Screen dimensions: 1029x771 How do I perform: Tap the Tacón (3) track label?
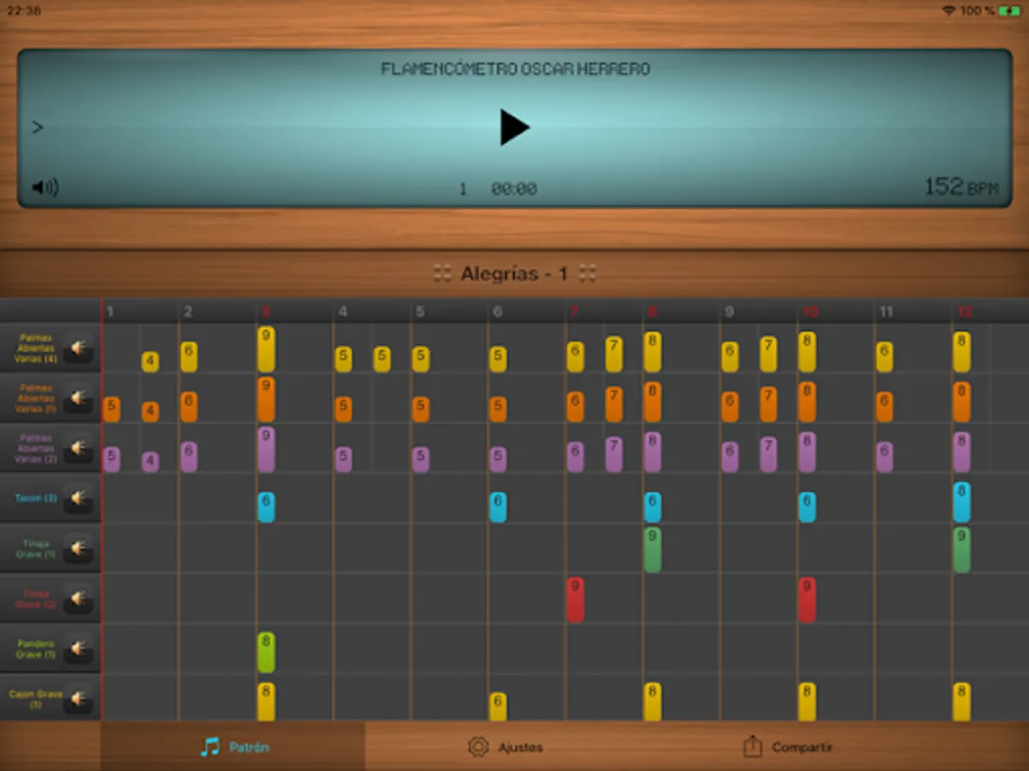pos(35,498)
